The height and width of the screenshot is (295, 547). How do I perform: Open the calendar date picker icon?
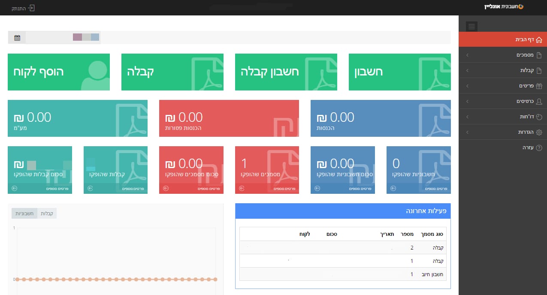pyautogui.click(x=17, y=38)
